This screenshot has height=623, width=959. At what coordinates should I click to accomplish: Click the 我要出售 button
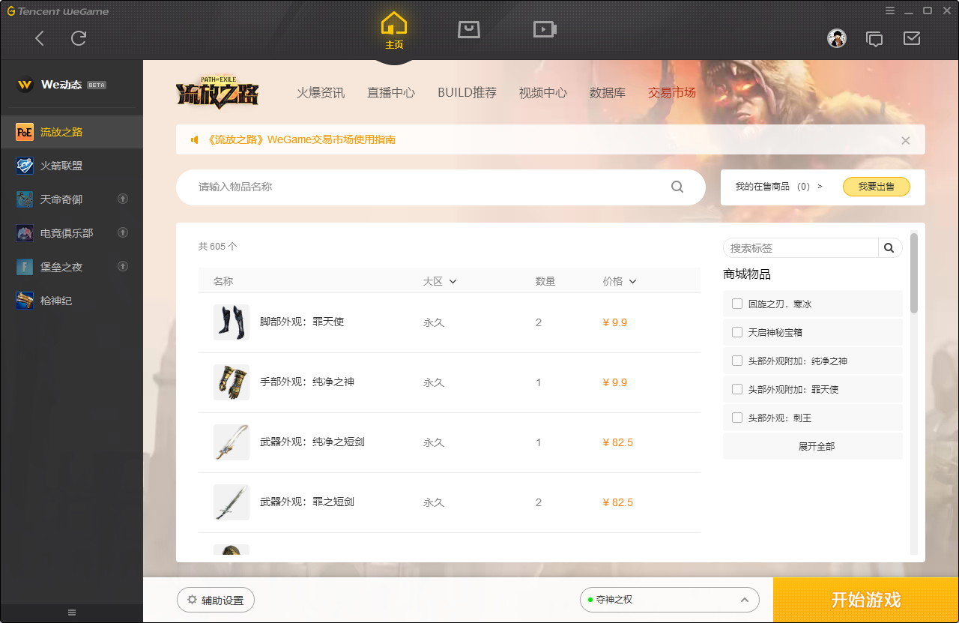[x=877, y=187]
